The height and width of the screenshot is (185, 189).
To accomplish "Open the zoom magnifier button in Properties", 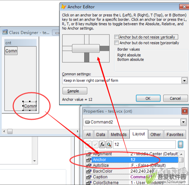I will click(x=109, y=144).
